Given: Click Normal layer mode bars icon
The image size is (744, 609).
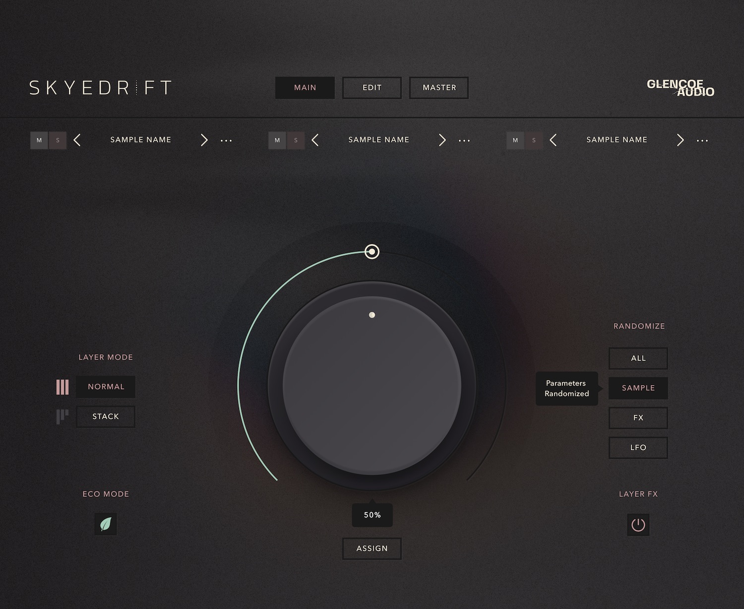Looking at the screenshot, I should coord(62,387).
